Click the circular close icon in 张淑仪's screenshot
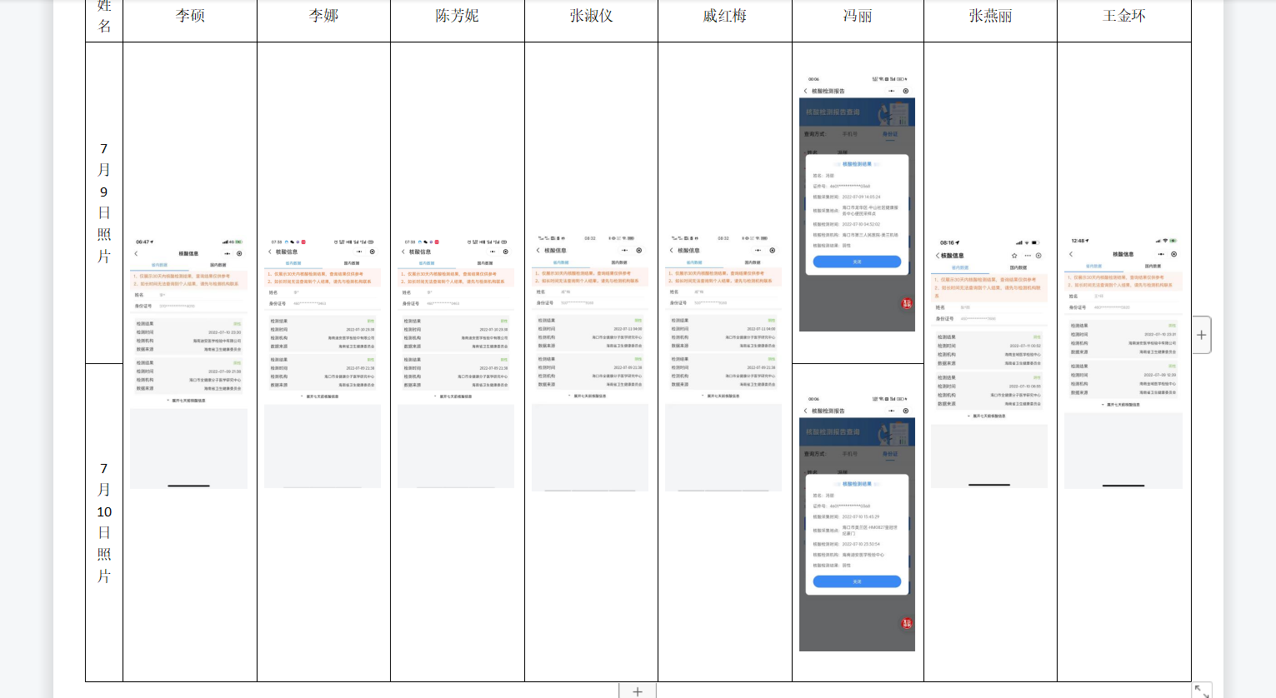 (x=639, y=251)
